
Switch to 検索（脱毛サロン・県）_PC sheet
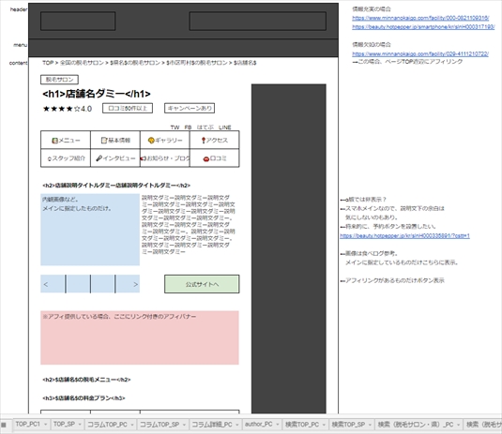tap(416, 425)
